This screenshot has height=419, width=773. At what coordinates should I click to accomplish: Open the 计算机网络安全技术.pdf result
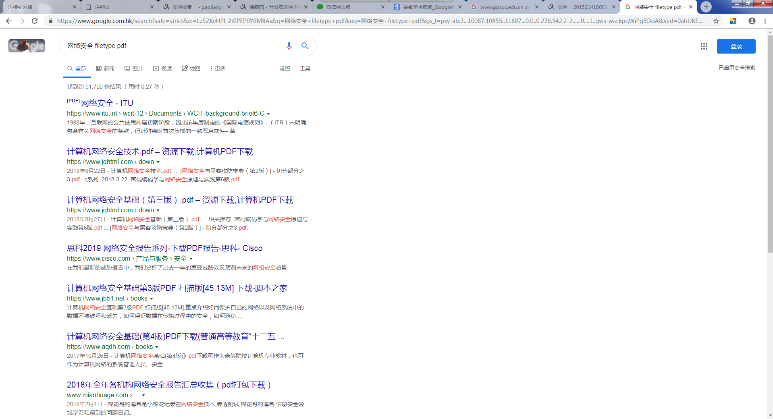tap(160, 151)
